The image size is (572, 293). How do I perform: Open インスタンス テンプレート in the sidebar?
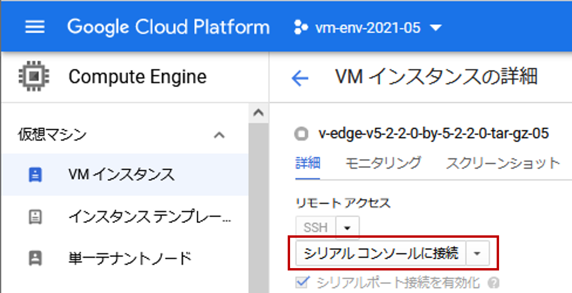pos(125,217)
